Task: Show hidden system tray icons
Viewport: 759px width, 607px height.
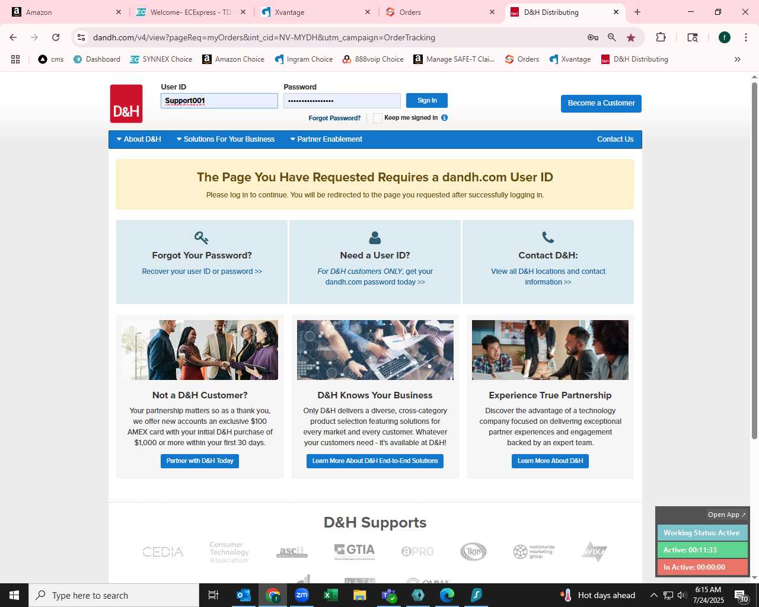Action: (x=653, y=595)
